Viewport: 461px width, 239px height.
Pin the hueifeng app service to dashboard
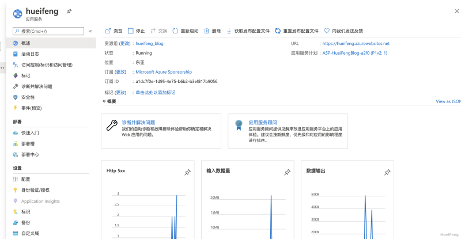pos(69,11)
